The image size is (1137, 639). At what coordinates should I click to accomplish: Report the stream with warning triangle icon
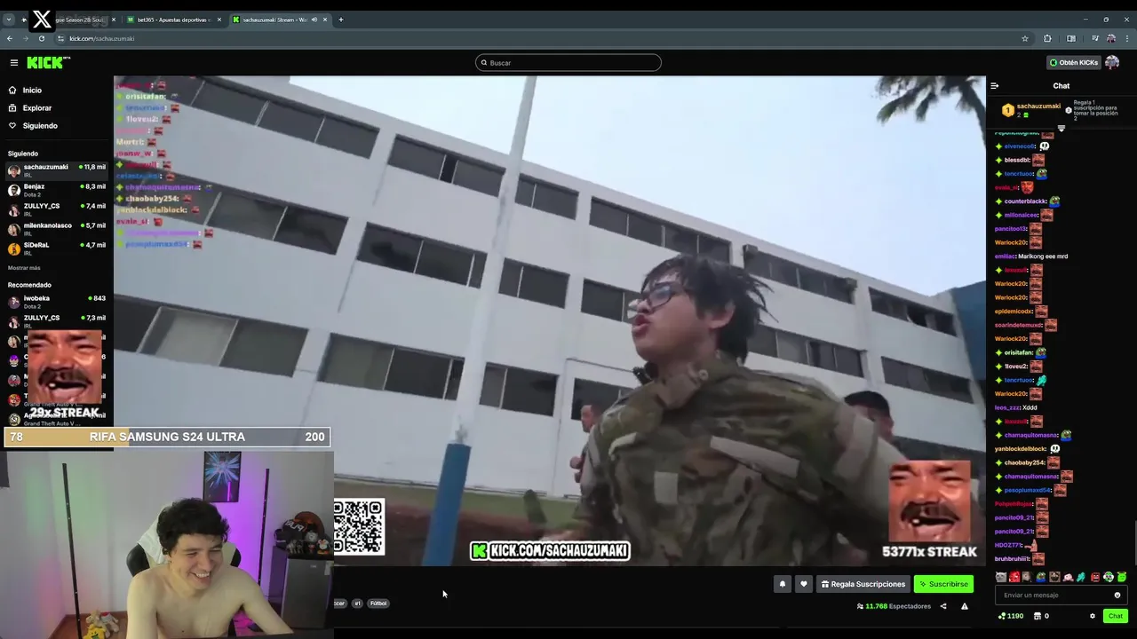[x=965, y=606]
